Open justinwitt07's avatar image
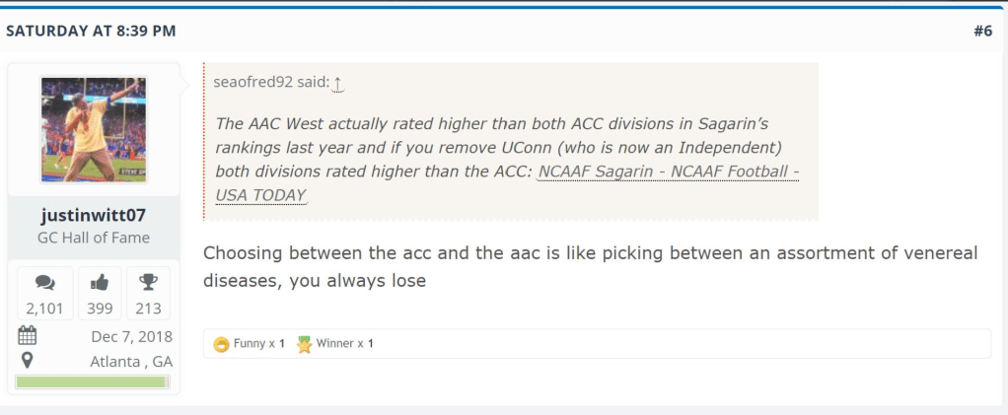This screenshot has height=415, width=1008. pyautogui.click(x=94, y=129)
